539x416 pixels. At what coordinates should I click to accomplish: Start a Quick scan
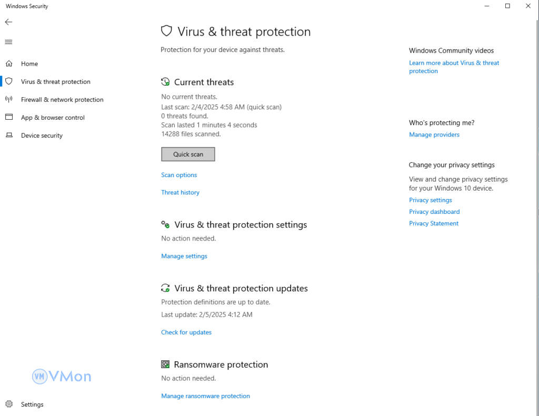click(x=188, y=154)
